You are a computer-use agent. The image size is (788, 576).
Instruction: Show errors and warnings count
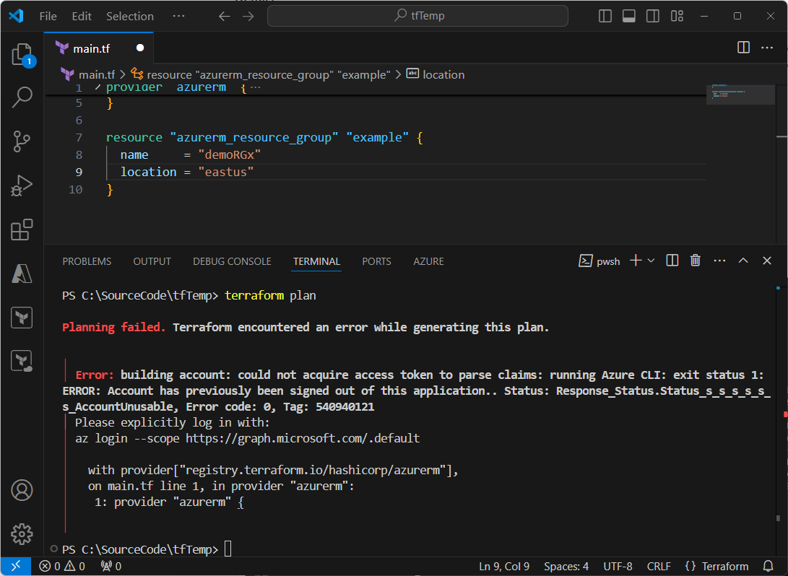(x=62, y=566)
